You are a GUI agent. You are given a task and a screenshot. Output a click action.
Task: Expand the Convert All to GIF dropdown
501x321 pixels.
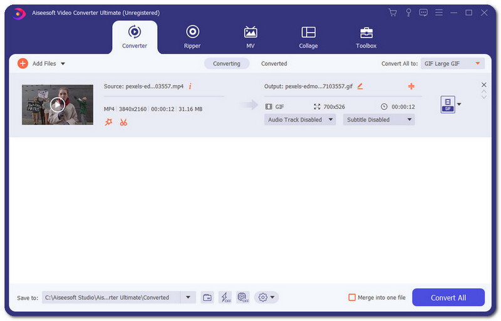pyautogui.click(x=451, y=63)
